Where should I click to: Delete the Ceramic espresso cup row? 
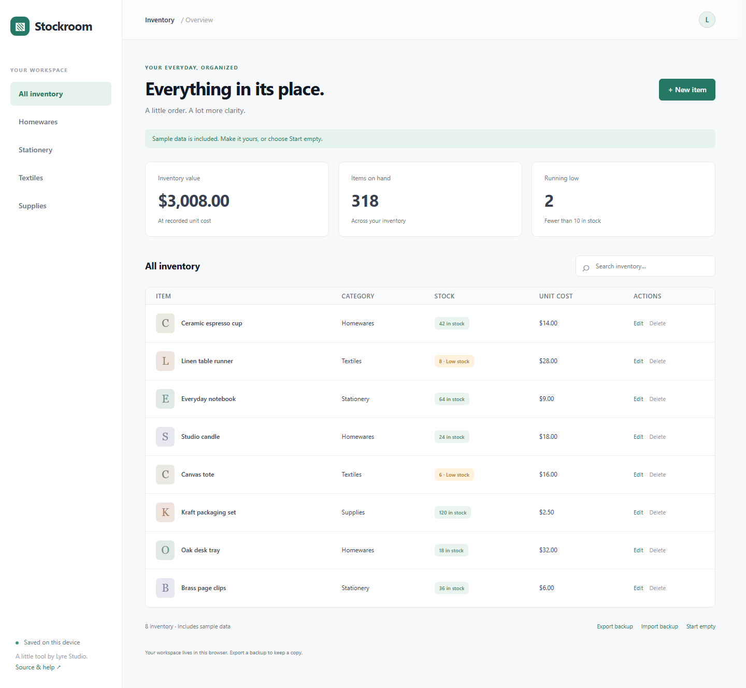pos(657,323)
